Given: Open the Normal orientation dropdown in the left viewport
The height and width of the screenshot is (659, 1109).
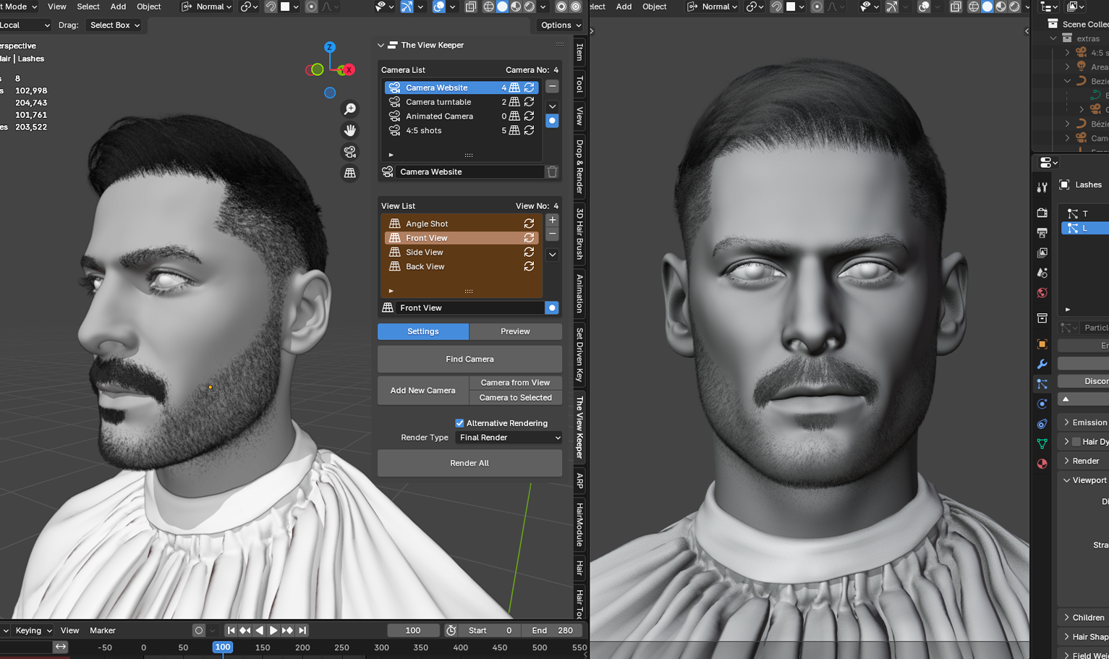Looking at the screenshot, I should [207, 7].
